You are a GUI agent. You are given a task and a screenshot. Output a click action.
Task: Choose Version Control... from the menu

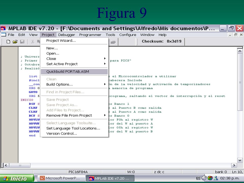pyautogui.click(x=74, y=133)
